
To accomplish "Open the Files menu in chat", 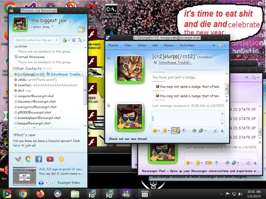I will click(128, 45).
